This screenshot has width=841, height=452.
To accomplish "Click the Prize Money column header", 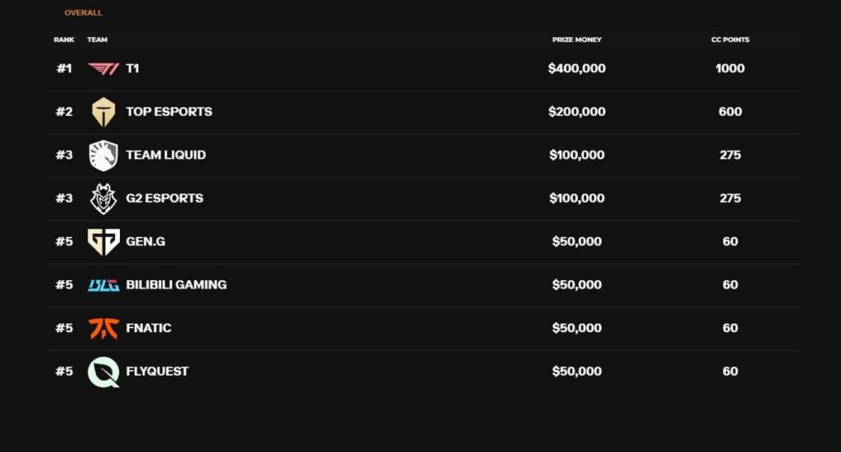I will tap(577, 39).
